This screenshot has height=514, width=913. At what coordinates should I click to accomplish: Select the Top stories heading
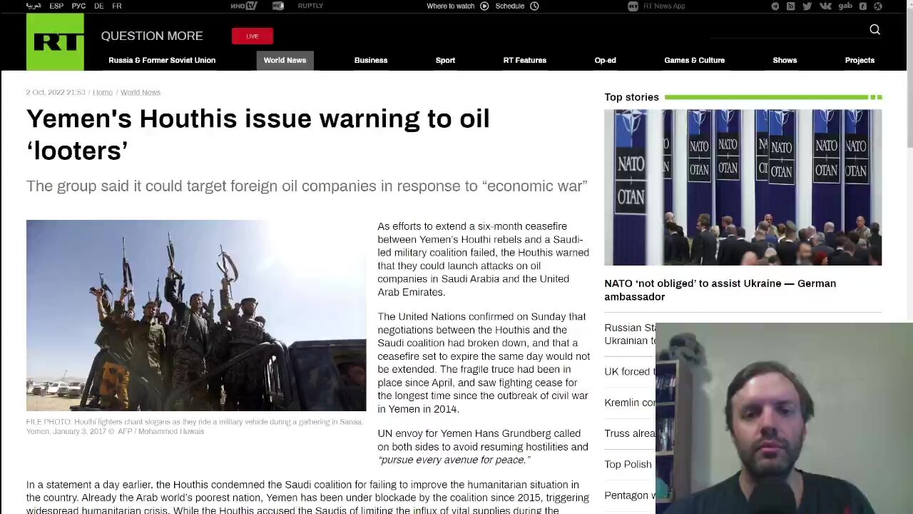[631, 97]
